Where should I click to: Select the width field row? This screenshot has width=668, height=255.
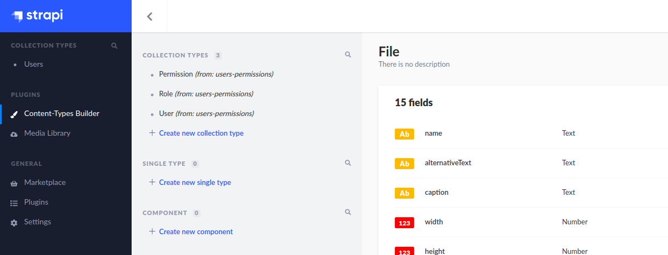coord(531,223)
